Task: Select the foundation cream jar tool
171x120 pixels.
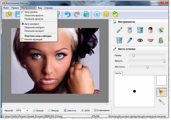Action: [151, 30]
